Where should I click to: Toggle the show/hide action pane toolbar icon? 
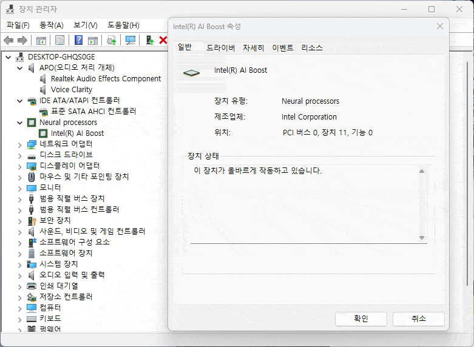pyautogui.click(x=93, y=40)
